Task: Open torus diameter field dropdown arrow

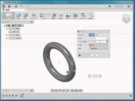Action: [107, 42]
